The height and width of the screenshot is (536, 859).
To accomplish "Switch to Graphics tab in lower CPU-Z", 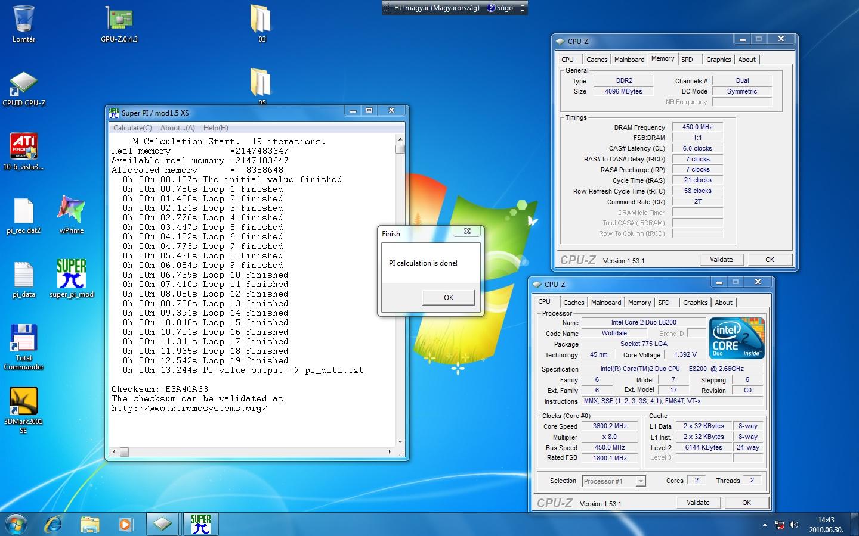I will [x=695, y=303].
